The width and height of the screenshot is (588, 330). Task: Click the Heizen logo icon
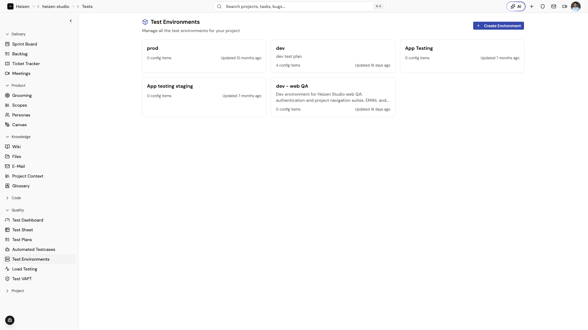[x=10, y=6]
